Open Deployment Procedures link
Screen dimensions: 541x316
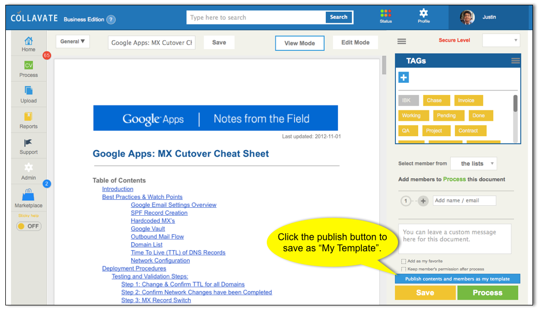tap(134, 268)
